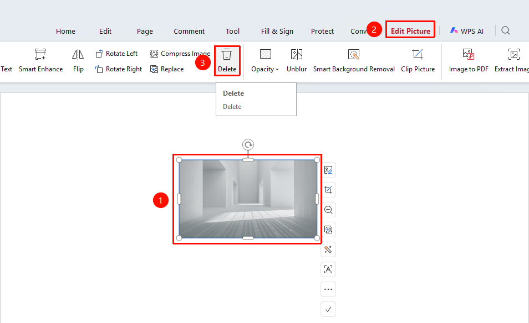Click the extract text icon beside image
Image resolution: width=529 pixels, height=323 pixels.
(328, 269)
